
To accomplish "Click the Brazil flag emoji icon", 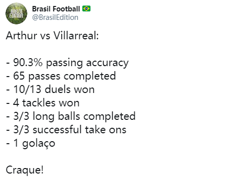I will [x=86, y=8].
